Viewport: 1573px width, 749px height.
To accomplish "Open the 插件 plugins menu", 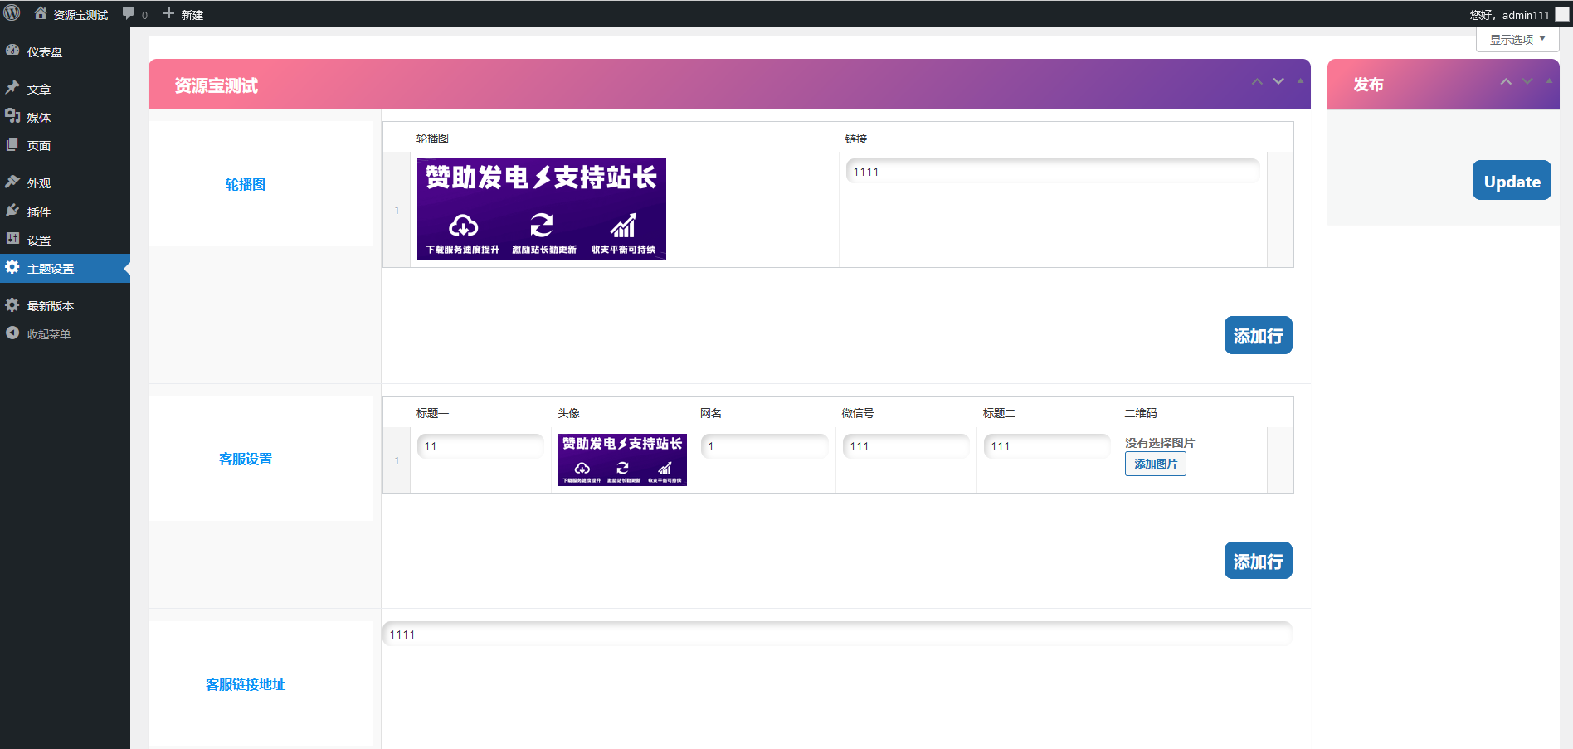I will (x=38, y=212).
